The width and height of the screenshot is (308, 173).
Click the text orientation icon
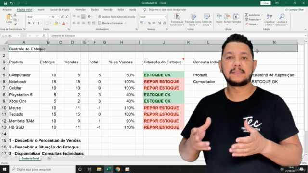tap(90, 17)
